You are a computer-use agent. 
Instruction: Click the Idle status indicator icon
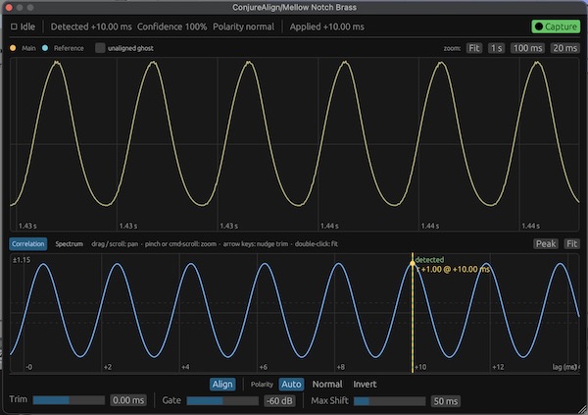coord(14,26)
